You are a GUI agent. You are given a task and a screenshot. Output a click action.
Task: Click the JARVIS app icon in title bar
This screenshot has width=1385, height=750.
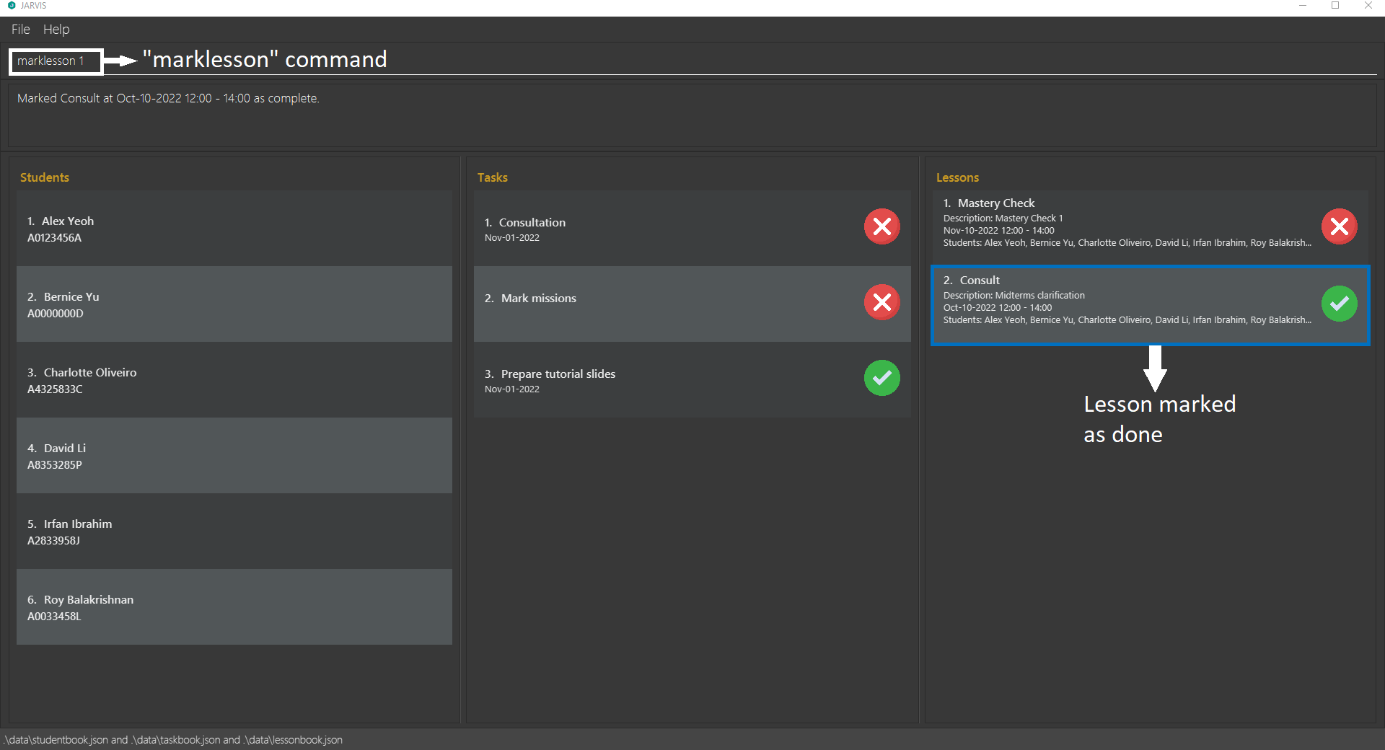pos(12,6)
